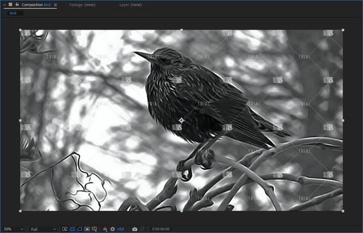Click the tan color label swatch
Screen dimensions: 363x233
click(x=10, y=4)
